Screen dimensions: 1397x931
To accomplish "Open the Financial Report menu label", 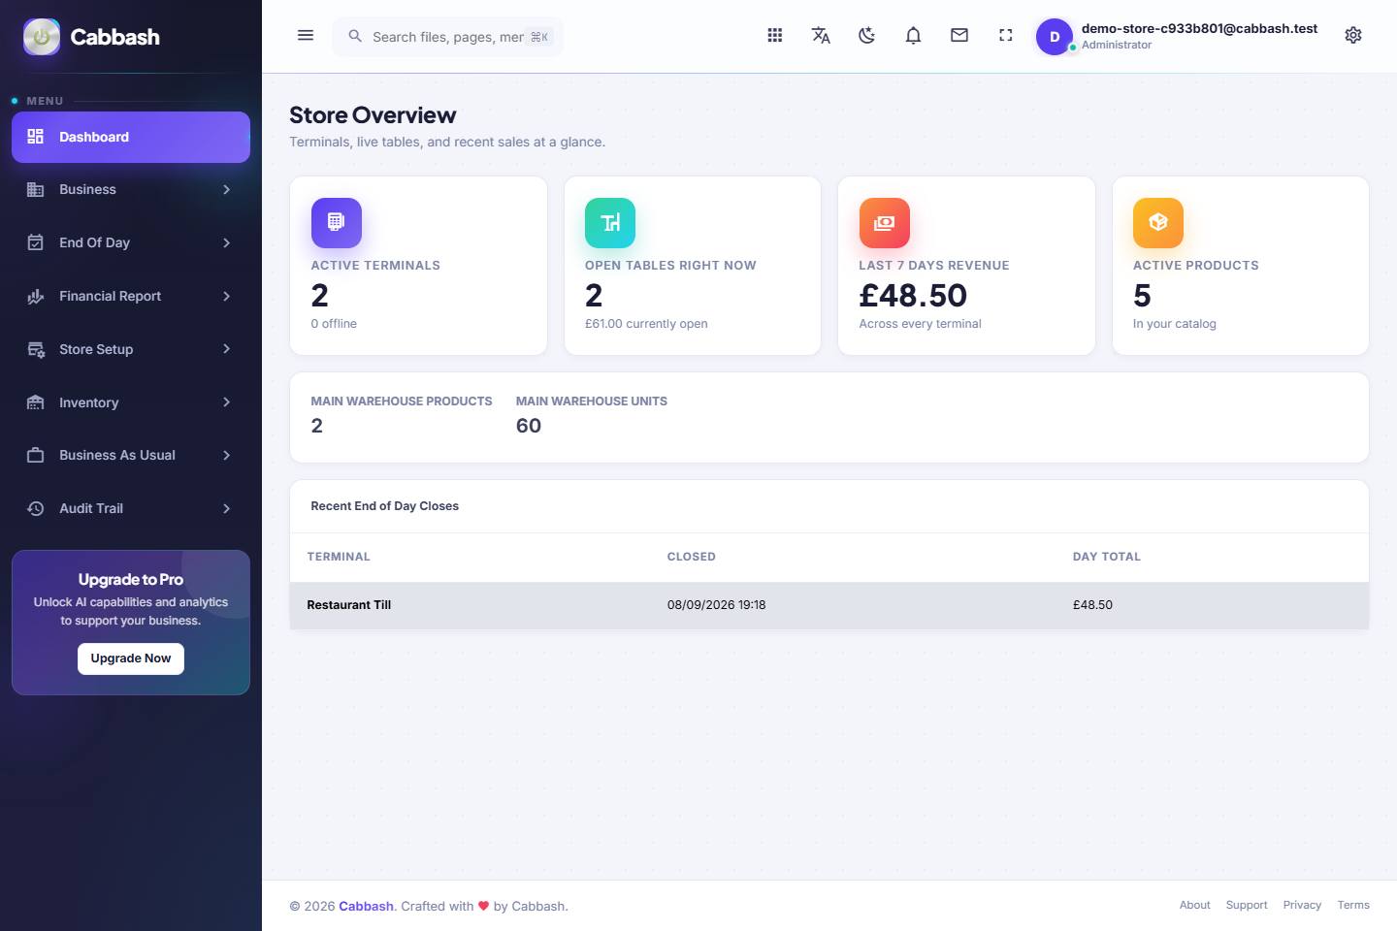I will (x=110, y=296).
